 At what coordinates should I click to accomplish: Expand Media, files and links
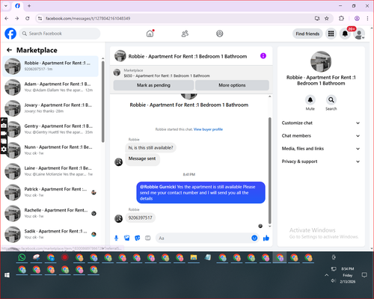click(x=321, y=149)
